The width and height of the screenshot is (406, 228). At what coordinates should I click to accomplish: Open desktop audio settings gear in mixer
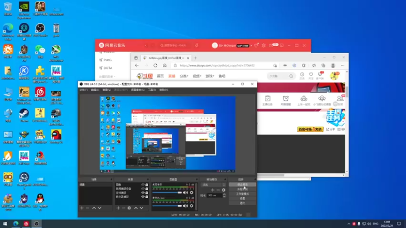[x=192, y=193]
